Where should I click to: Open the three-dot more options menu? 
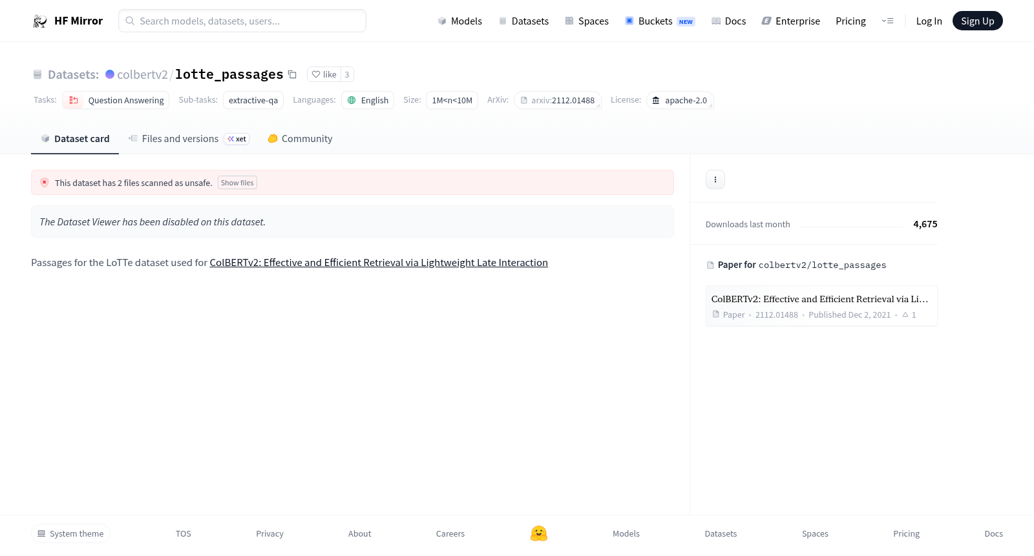click(715, 180)
